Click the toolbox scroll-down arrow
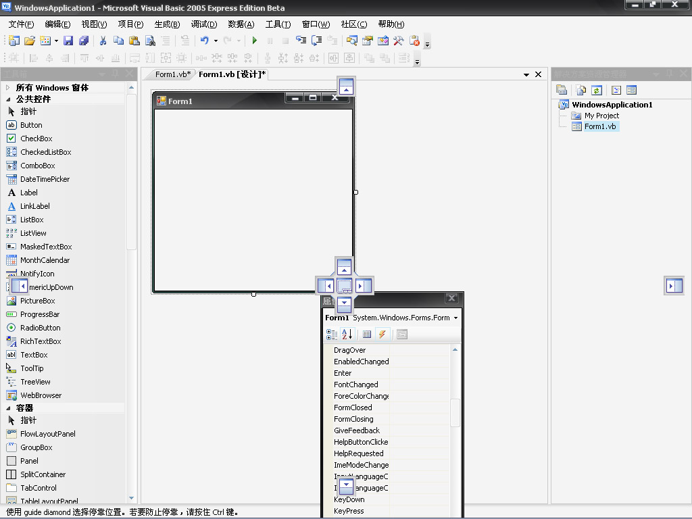The height and width of the screenshot is (519, 692). 131,498
